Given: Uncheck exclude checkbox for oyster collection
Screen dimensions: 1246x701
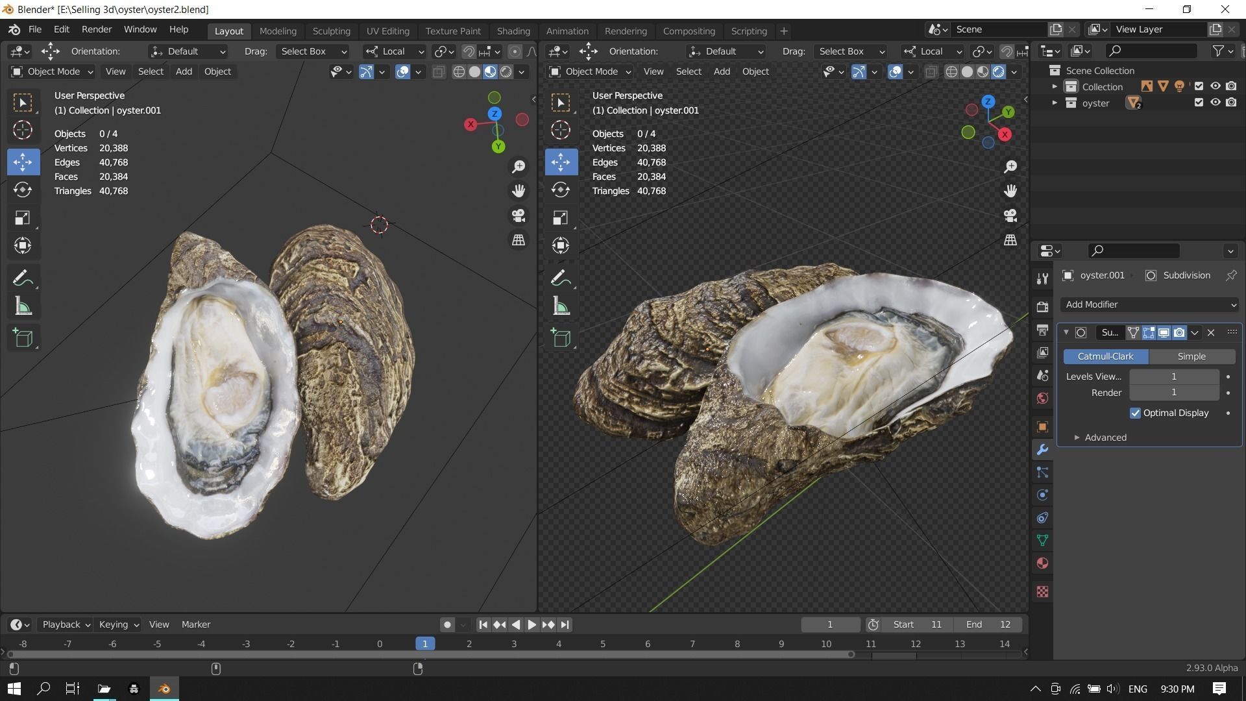Looking at the screenshot, I should pos(1199,103).
